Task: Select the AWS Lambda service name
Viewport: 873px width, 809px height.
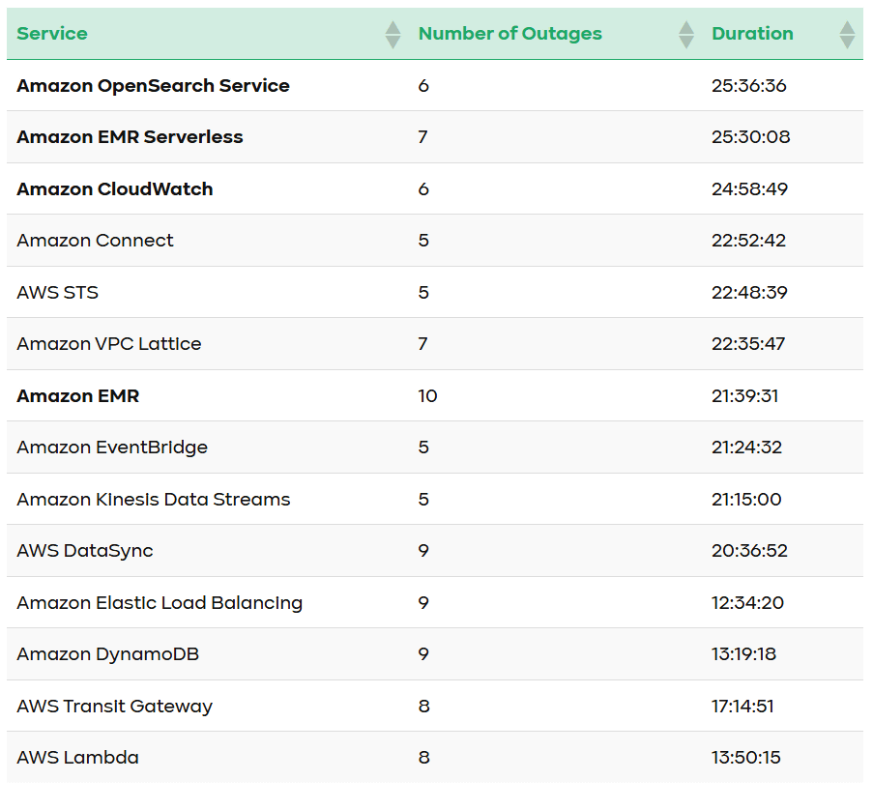Action: 77,758
